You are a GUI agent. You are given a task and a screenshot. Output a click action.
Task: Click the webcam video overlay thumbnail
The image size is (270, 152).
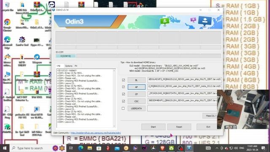coord(243,109)
